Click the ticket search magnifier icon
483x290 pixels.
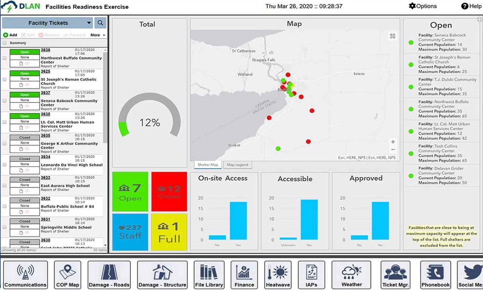click(100, 23)
